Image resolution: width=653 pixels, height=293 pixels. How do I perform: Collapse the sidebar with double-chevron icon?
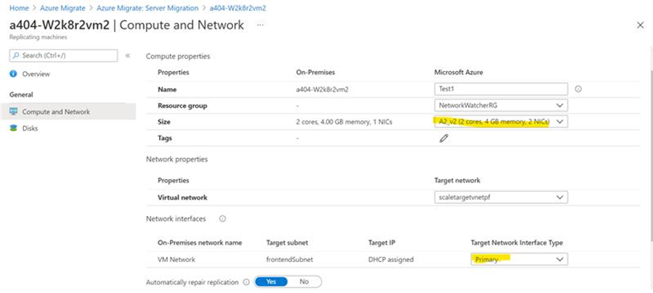click(x=128, y=56)
